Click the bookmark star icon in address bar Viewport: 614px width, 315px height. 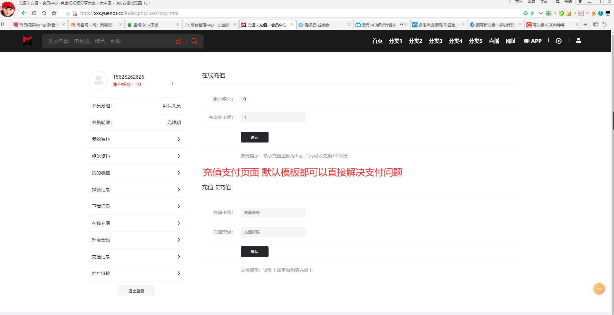click(x=54, y=13)
